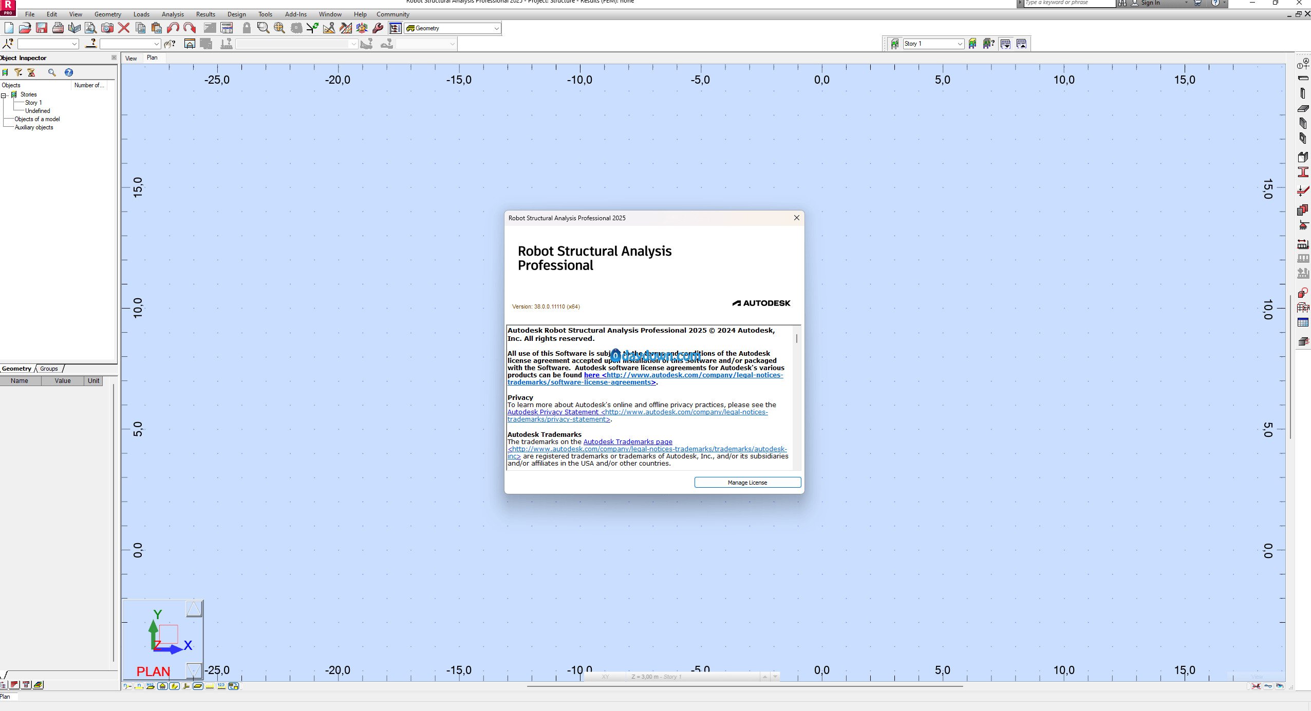Click the screen capture camera icon
1311x711 pixels.
[107, 28]
